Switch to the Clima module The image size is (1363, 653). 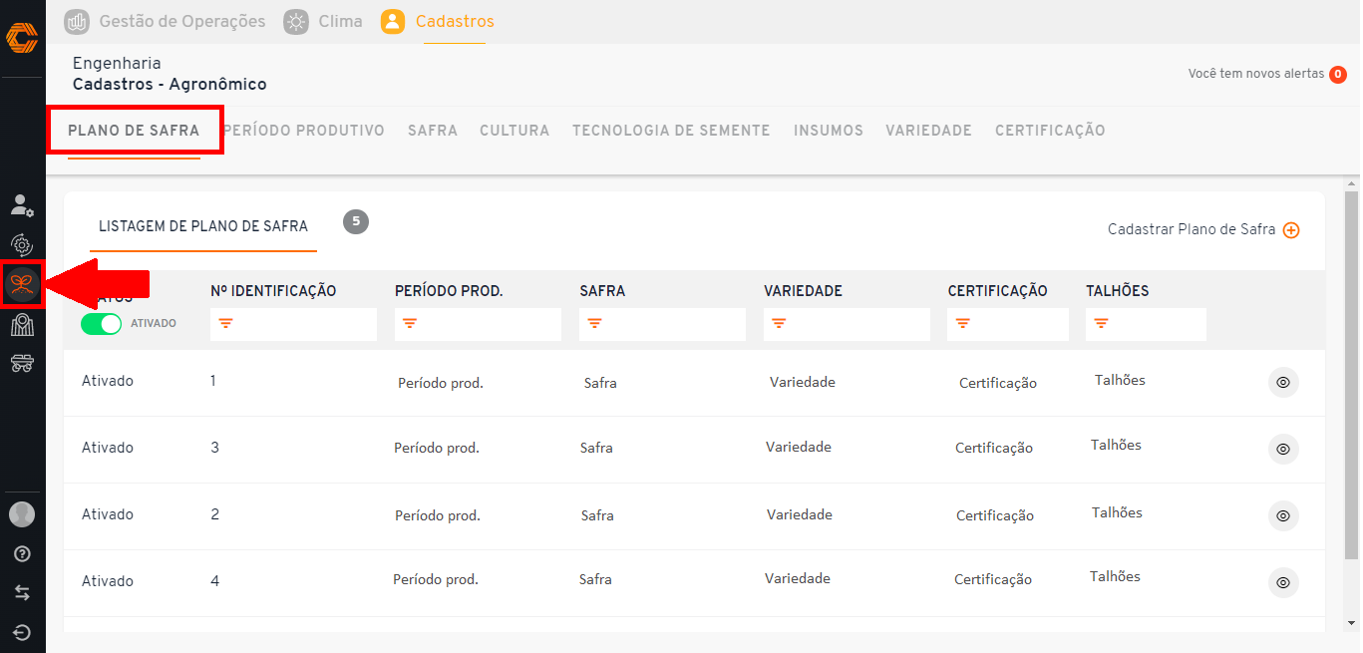coord(323,21)
